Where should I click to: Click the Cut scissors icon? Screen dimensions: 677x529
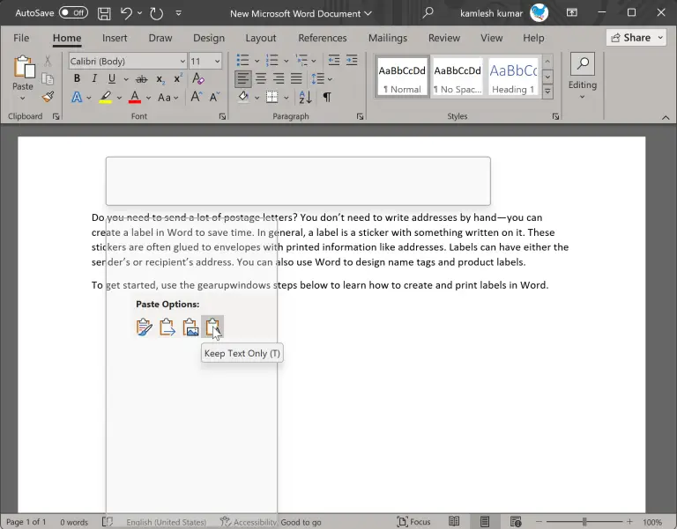(48, 61)
